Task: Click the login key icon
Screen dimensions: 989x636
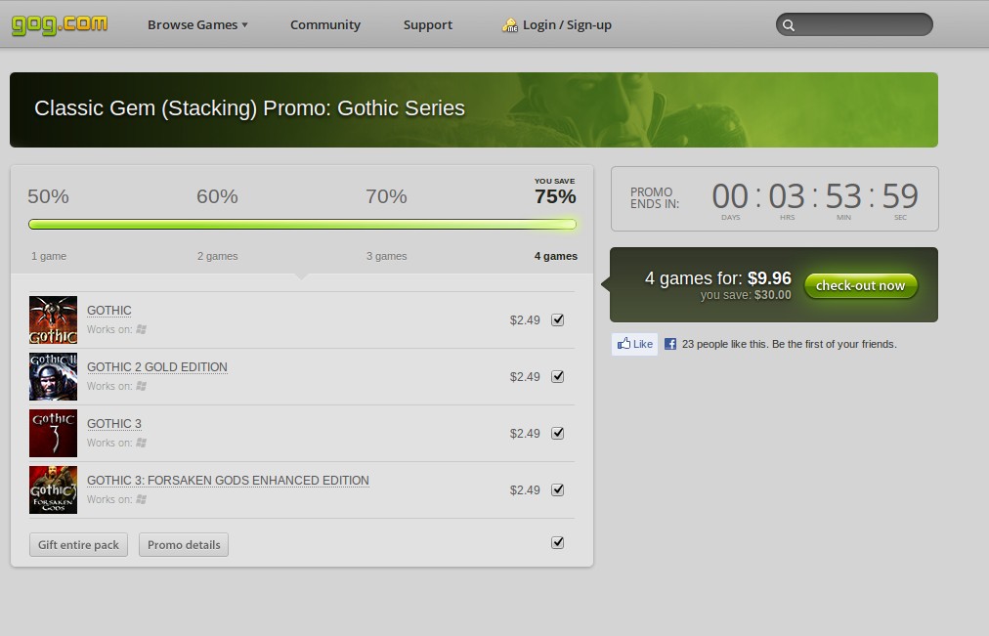Action: [x=509, y=25]
